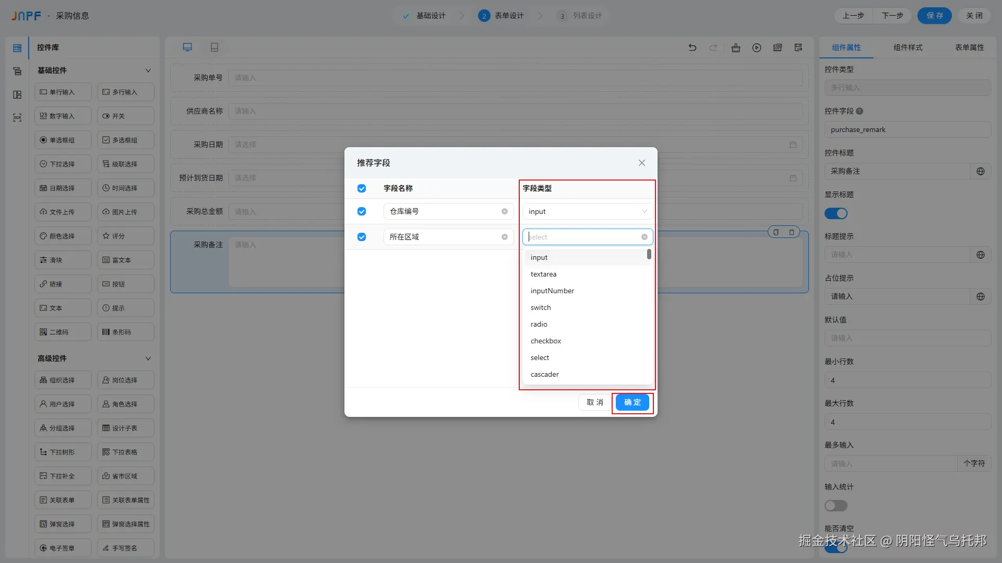1002x563 pixels.
Task: Go to the 列表设计 step
Action: (579, 16)
